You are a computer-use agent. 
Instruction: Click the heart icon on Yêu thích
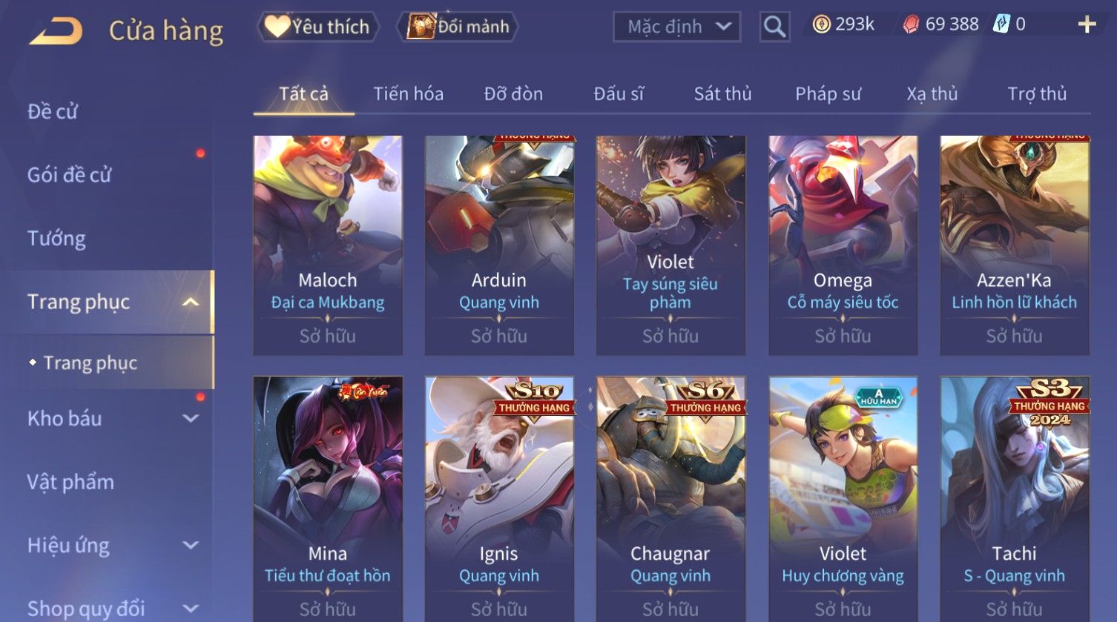tap(277, 26)
